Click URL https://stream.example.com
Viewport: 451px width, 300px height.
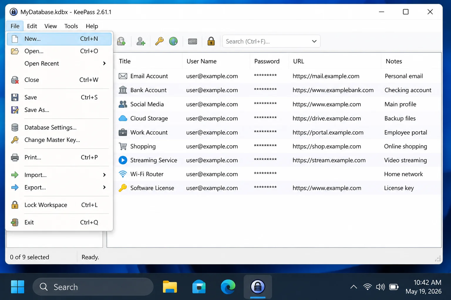point(329,160)
